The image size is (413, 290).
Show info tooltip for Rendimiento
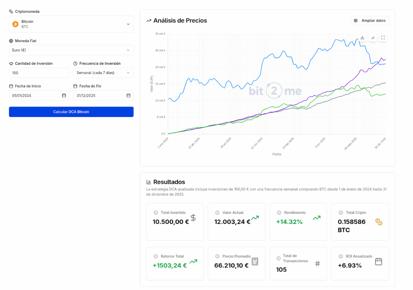tap(279, 213)
